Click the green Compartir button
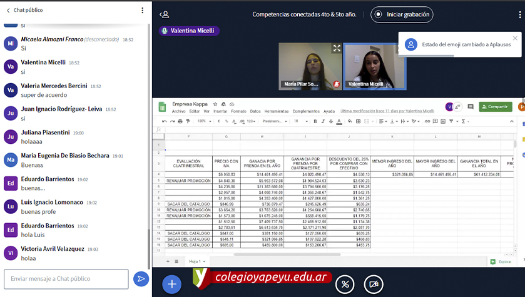 (x=495, y=107)
